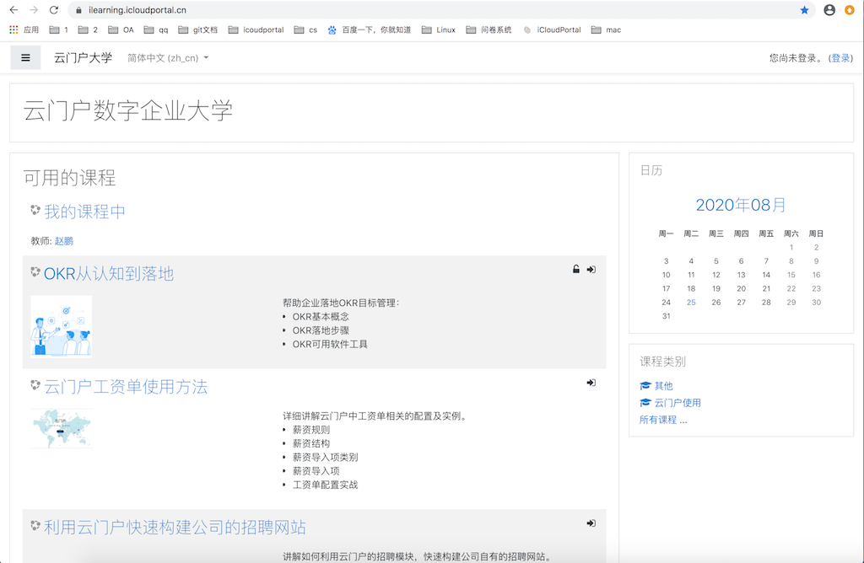Viewport: 864px width, 563px height.
Task: Reload the page
Action: click(53, 10)
